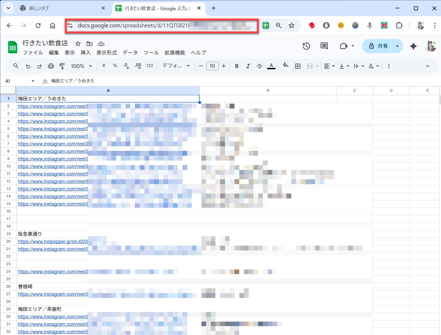The width and height of the screenshot is (441, 335).
Task: Toggle strikethrough formatting
Action: (259, 66)
